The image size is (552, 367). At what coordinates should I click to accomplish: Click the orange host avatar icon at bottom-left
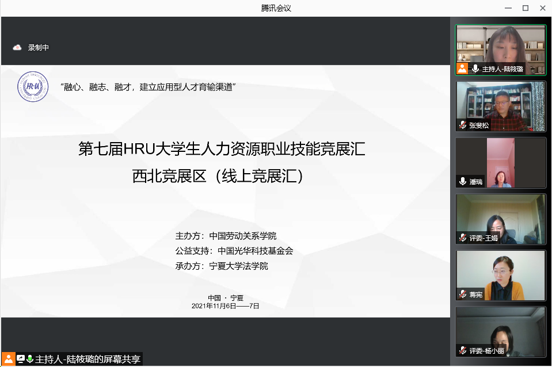click(x=8, y=359)
